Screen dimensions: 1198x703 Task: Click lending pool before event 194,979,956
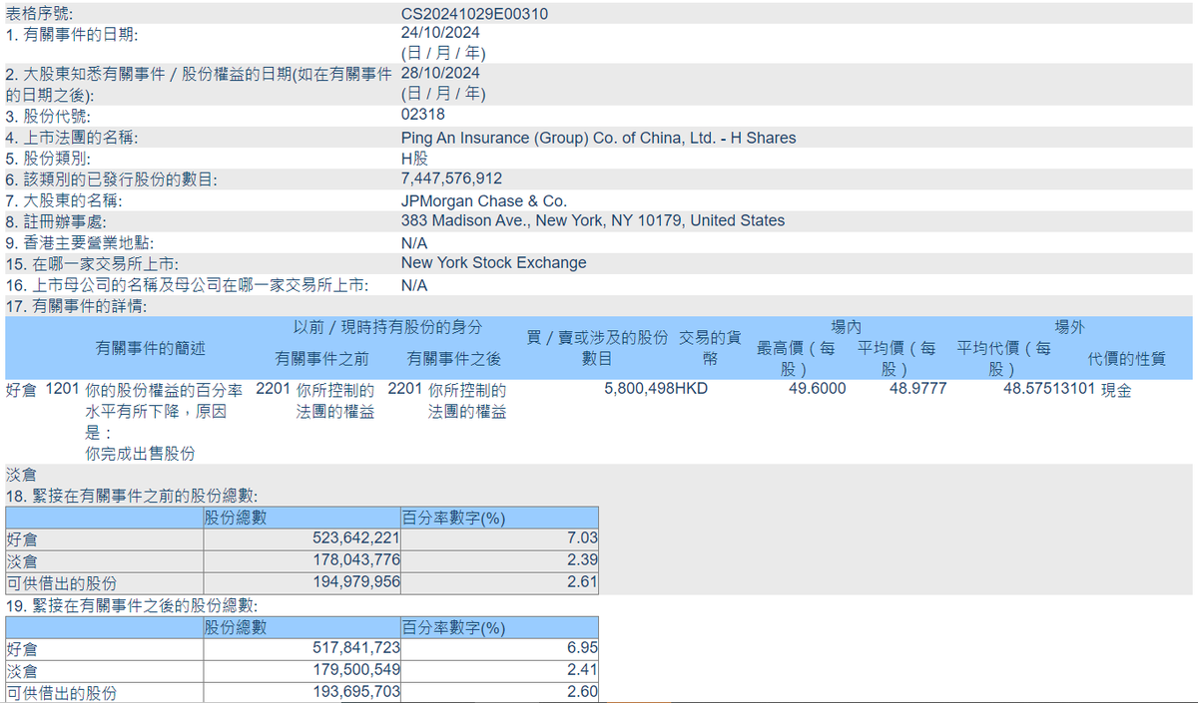[x=356, y=582]
